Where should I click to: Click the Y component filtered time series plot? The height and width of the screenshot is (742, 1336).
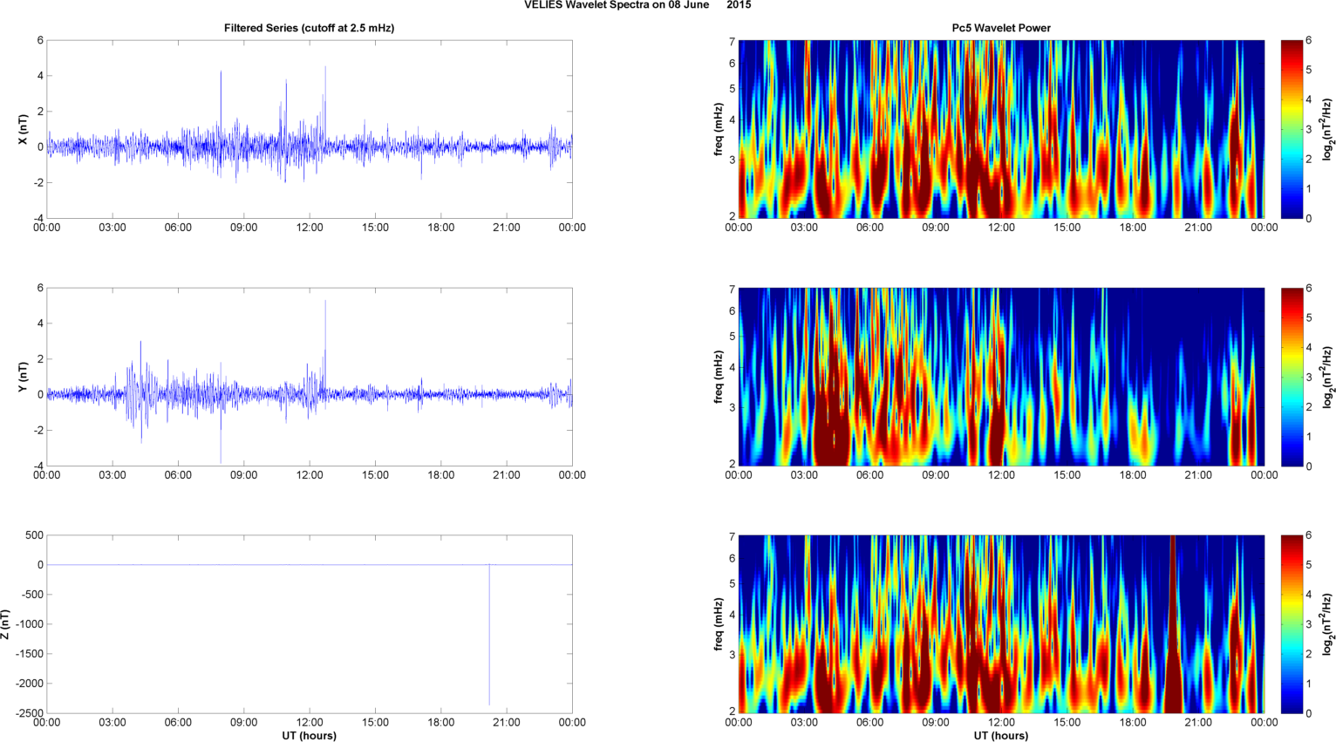coord(310,377)
